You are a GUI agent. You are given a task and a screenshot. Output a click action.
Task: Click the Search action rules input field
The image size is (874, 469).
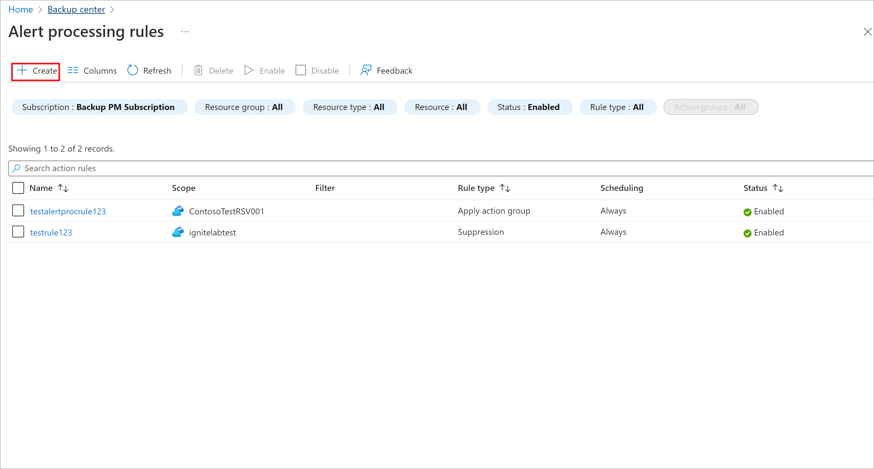438,168
